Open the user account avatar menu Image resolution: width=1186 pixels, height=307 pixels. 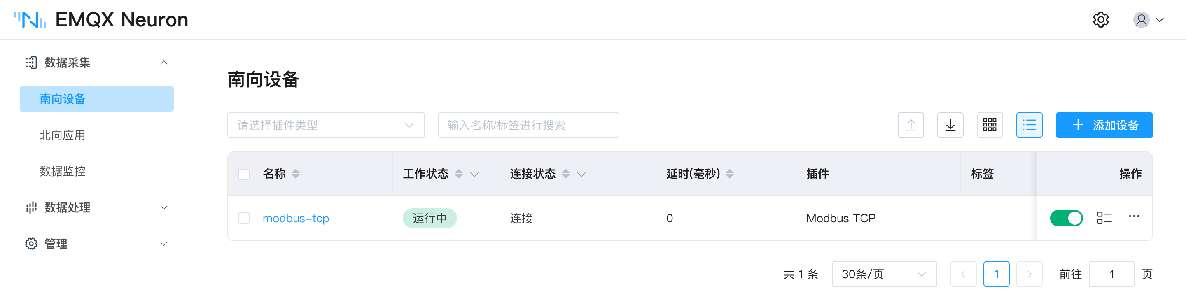(1148, 20)
